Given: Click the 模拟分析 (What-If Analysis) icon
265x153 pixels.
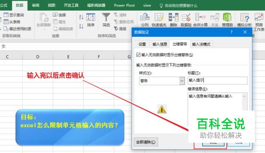Looking at the screenshot, I should tap(245, 17).
